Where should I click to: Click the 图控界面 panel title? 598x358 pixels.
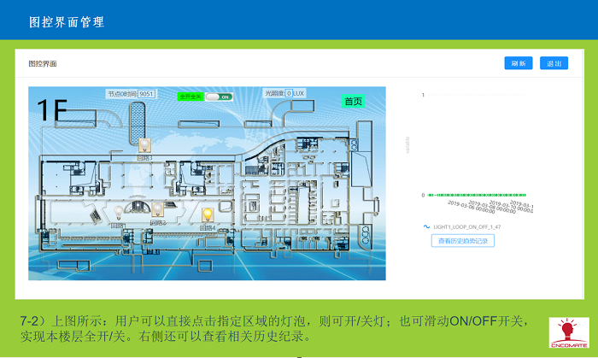[x=43, y=64]
